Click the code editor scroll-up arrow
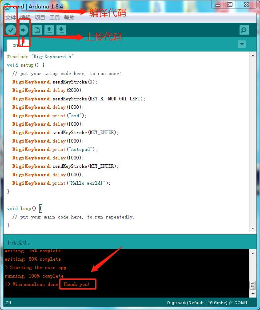The image size is (260, 310). (253, 56)
